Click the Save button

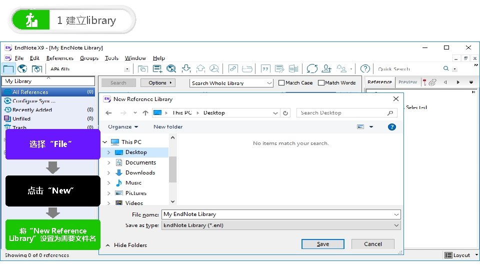tap(323, 244)
